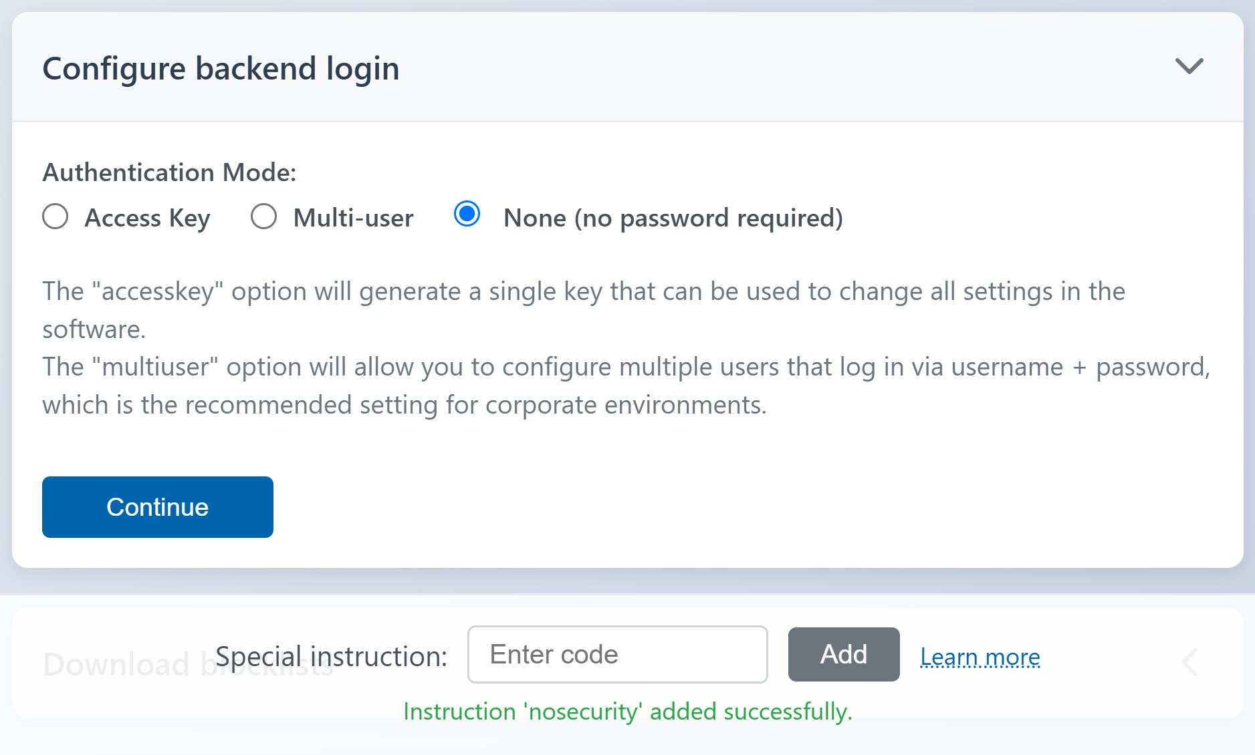Collapse the Configure backend login panel
The height and width of the screenshot is (755, 1255).
click(1189, 66)
